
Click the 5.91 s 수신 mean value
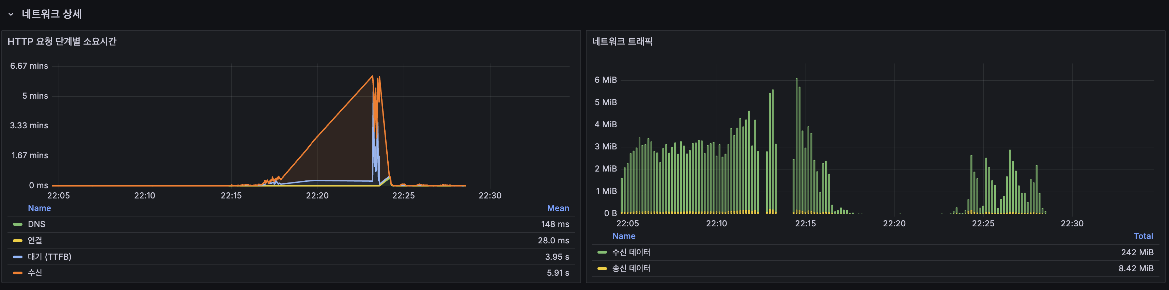point(558,273)
